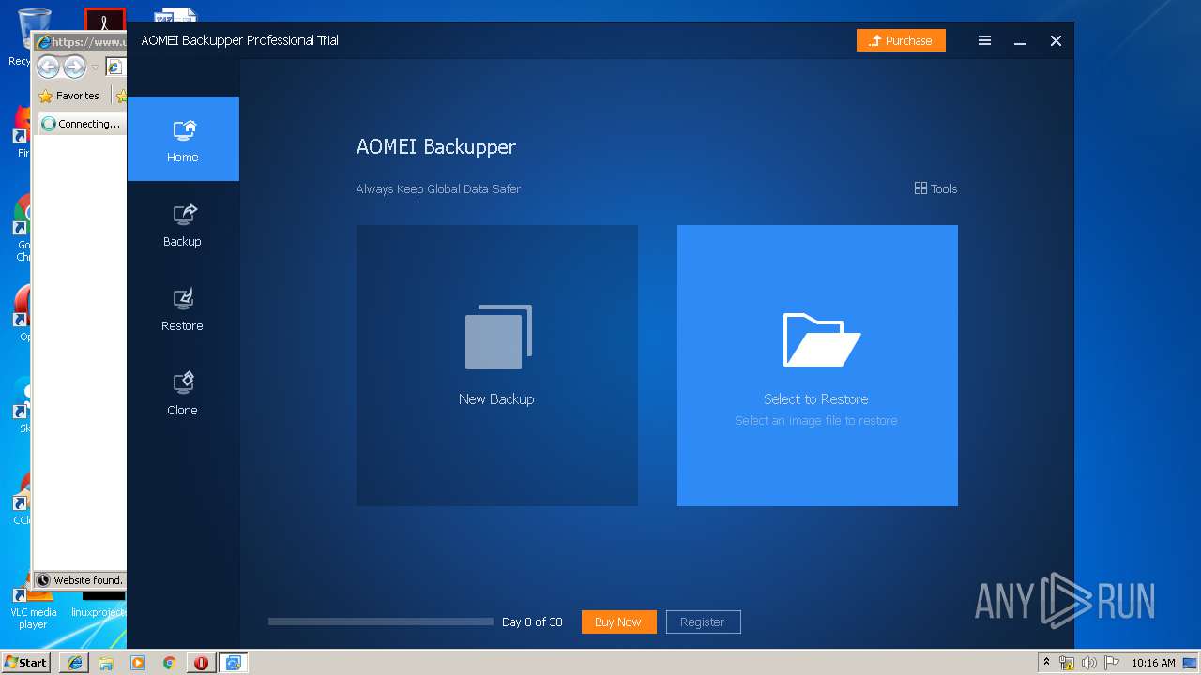Open IE recent pages dropdown arrow
This screenshot has height=675, width=1201.
pyautogui.click(x=95, y=67)
